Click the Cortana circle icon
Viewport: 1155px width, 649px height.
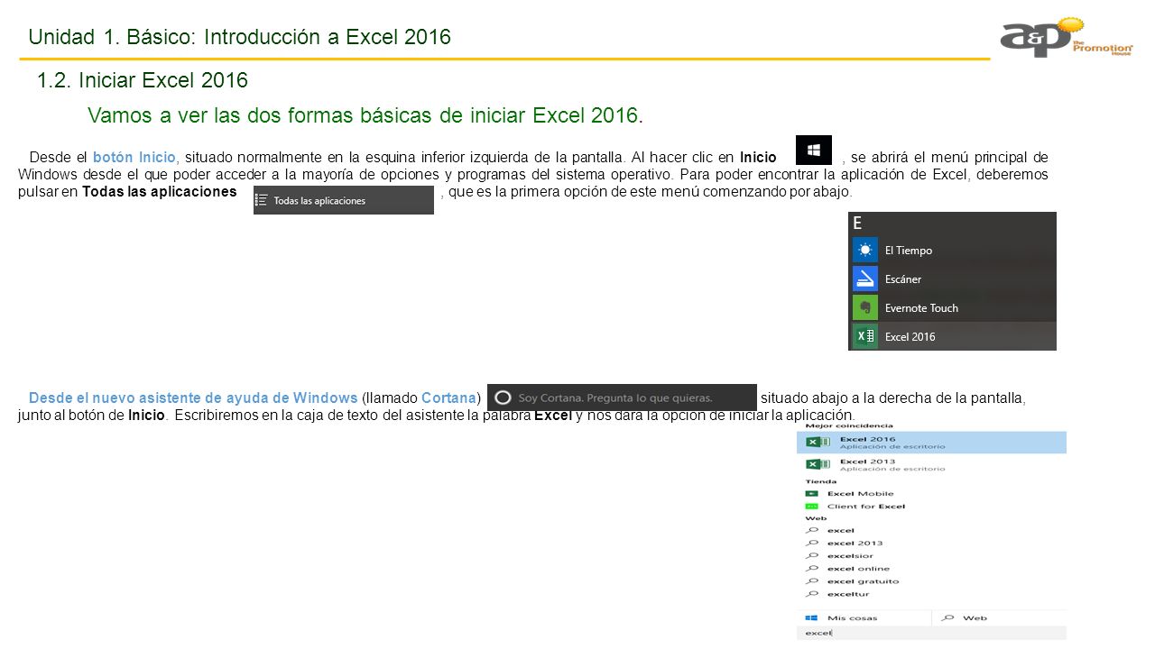(x=504, y=398)
